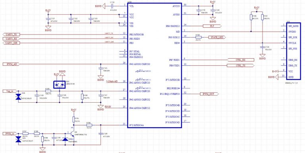Select the D26 1N4148 diode symbol
Screen dimensions: 305x153
pos(65,139)
